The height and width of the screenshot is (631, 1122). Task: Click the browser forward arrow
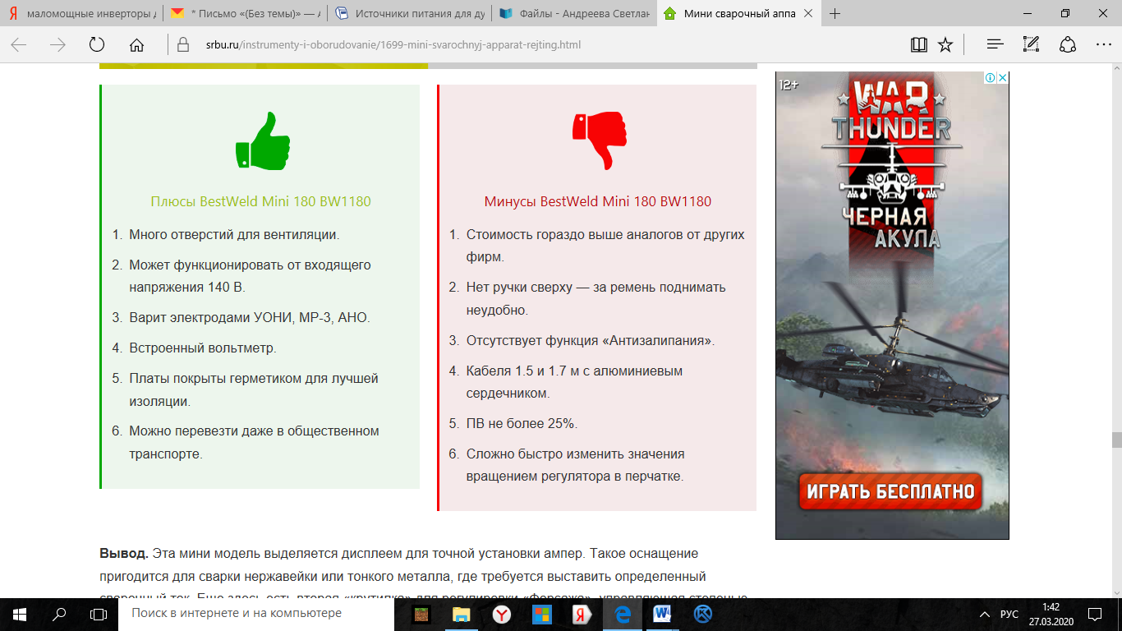pyautogui.click(x=57, y=44)
